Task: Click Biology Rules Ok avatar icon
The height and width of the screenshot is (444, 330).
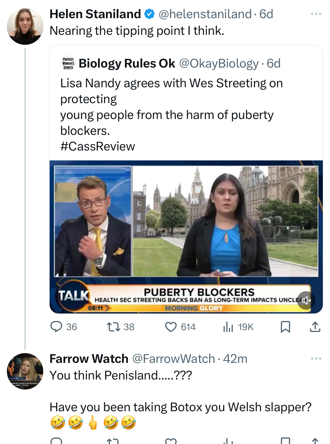Action: coord(68,63)
